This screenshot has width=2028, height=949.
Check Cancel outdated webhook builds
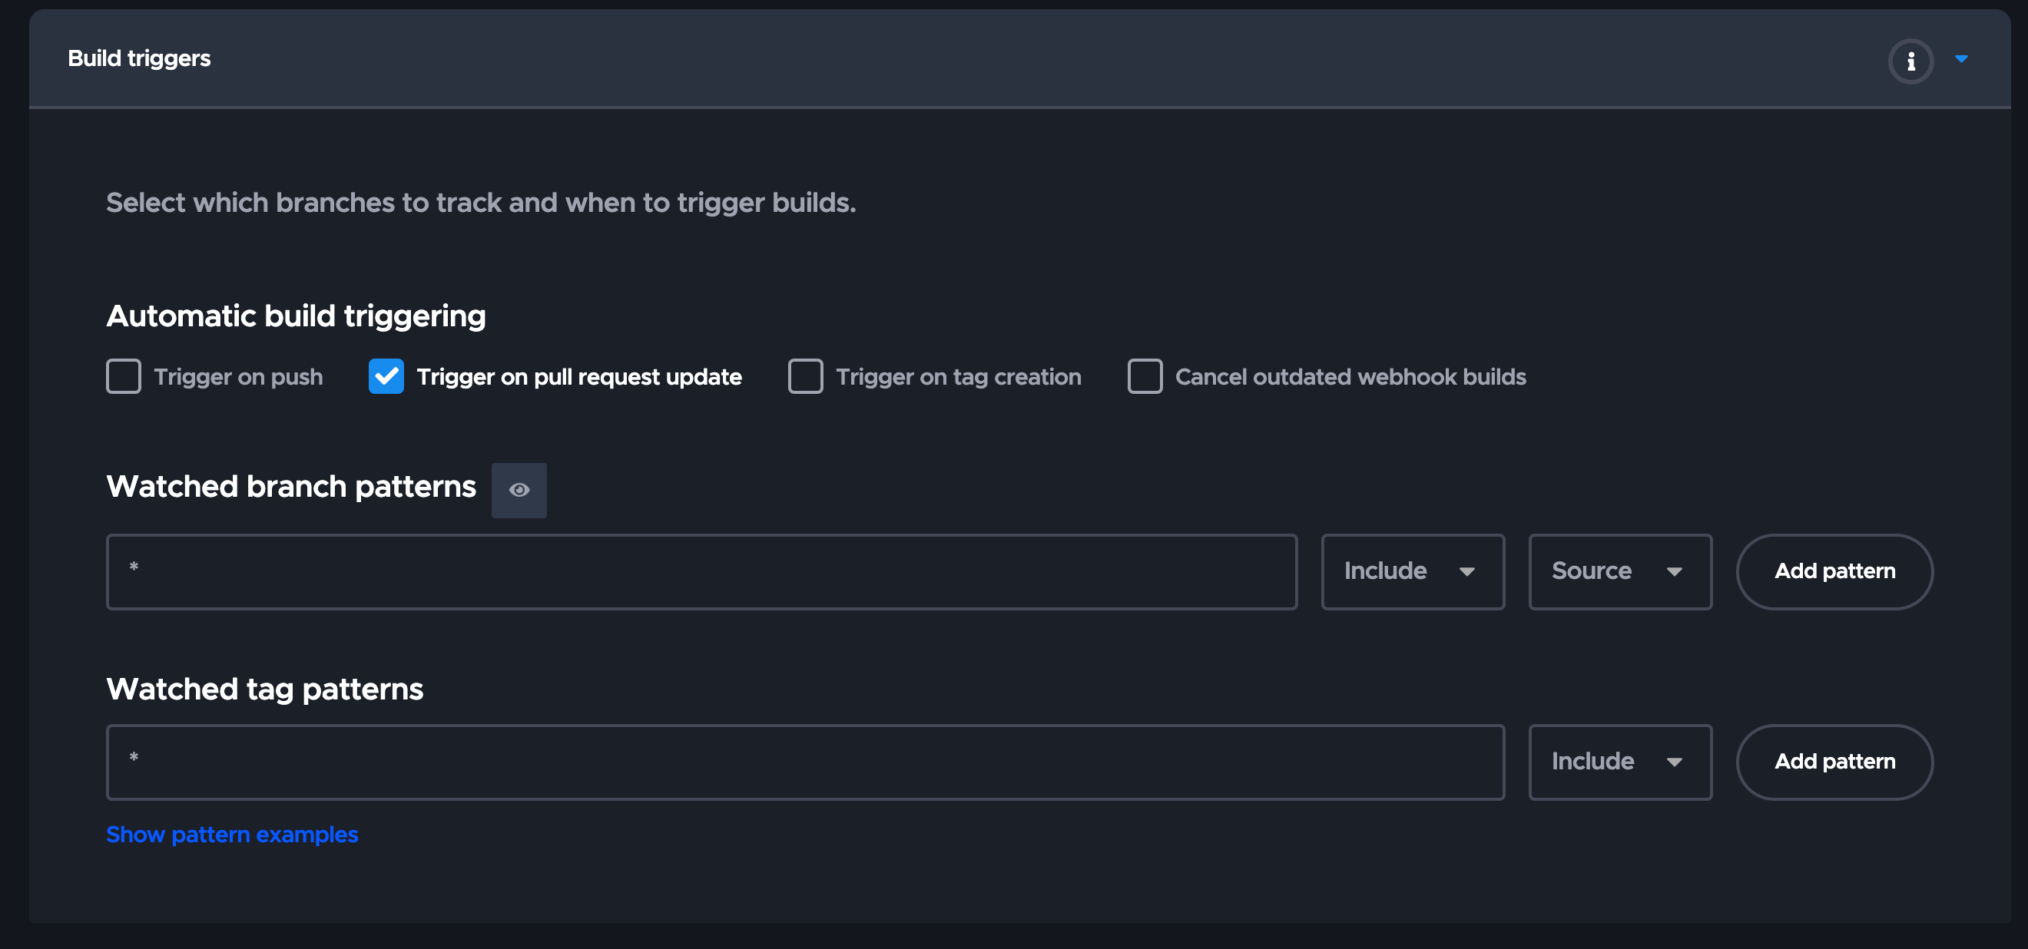tap(1145, 376)
